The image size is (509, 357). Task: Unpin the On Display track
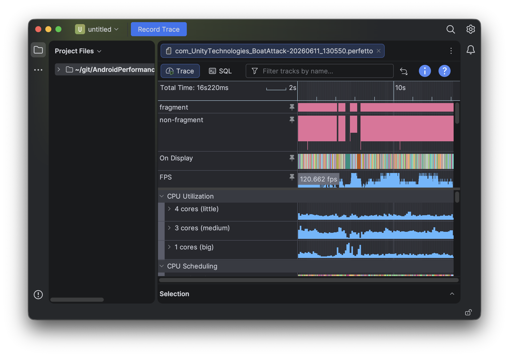point(292,158)
